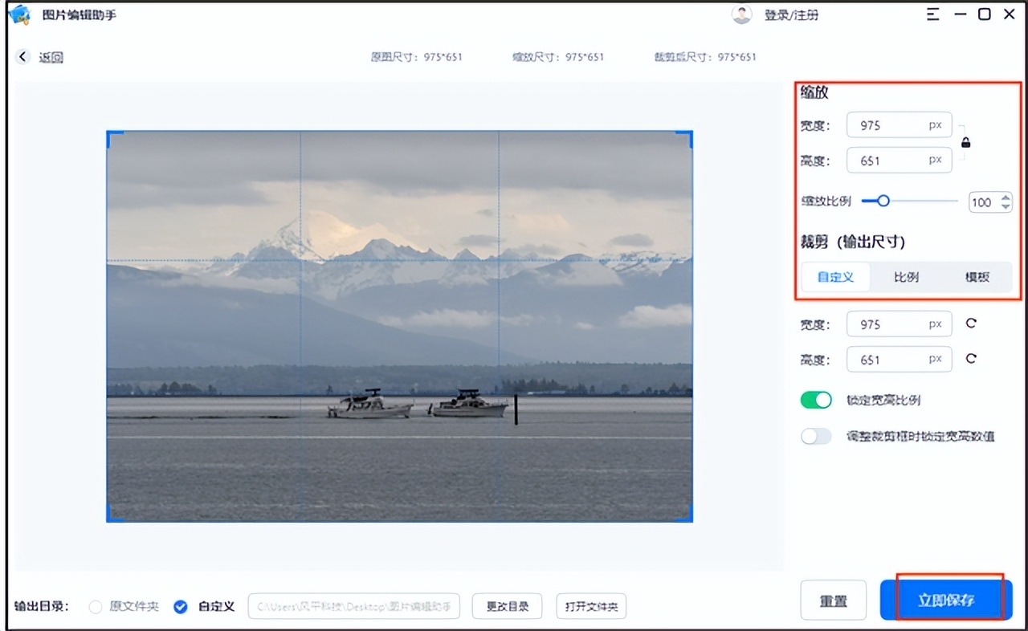Screen dimensions: 1028x631
Task: Select the 自定义 output directory option
Action: (x=181, y=607)
